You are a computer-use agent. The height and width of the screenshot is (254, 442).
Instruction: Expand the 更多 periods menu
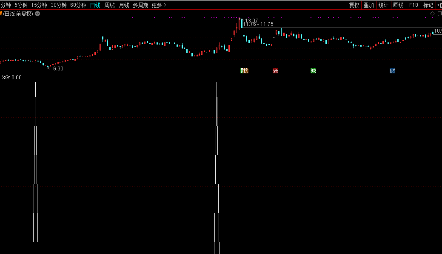click(159, 5)
